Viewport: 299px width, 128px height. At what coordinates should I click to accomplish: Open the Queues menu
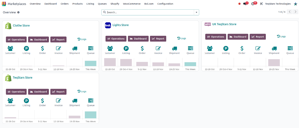(102, 4)
